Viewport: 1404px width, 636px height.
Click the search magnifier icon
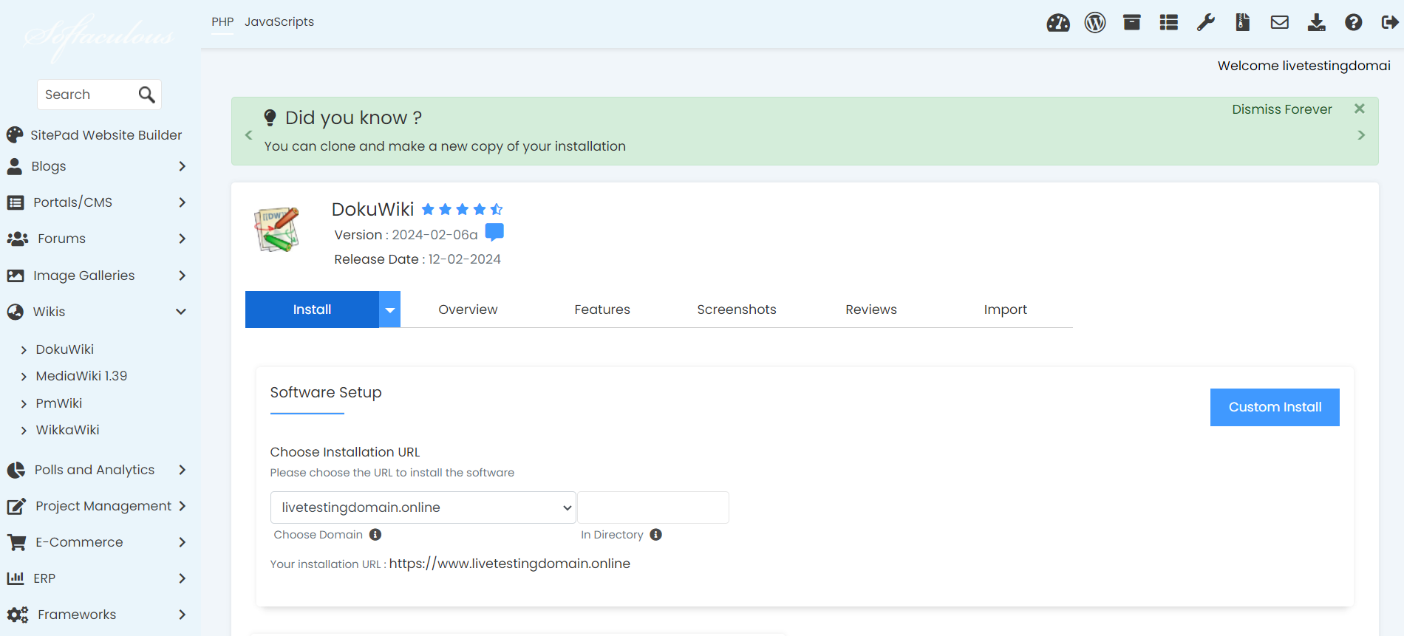147,95
